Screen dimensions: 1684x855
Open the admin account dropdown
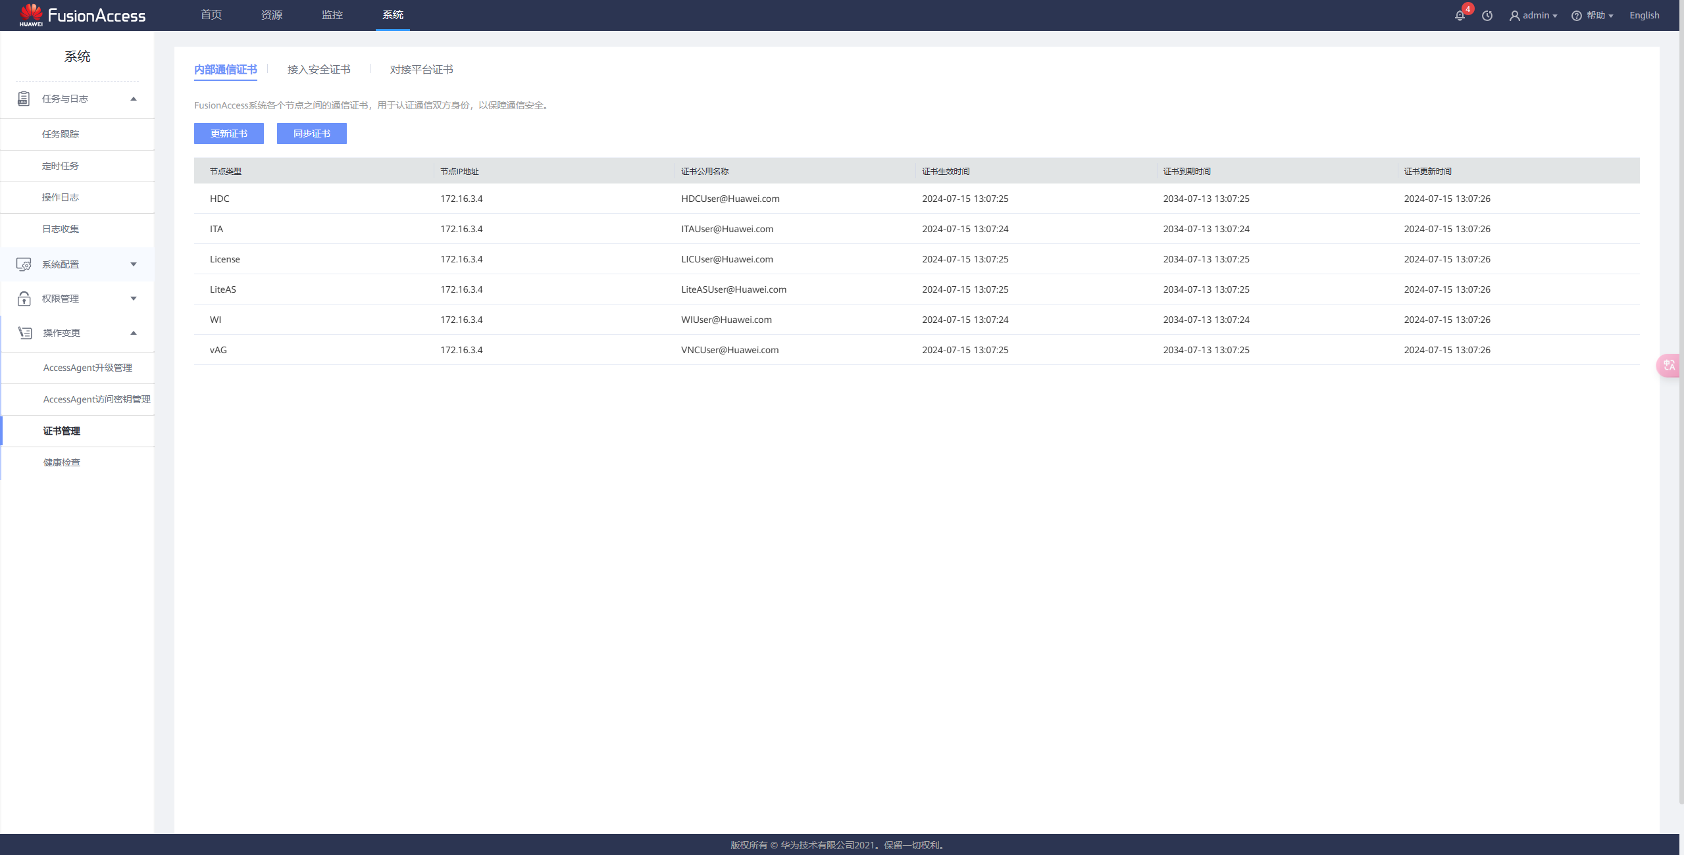[x=1533, y=16]
